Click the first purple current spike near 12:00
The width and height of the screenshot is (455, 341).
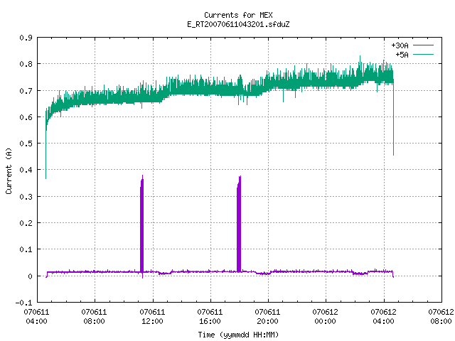click(142, 224)
